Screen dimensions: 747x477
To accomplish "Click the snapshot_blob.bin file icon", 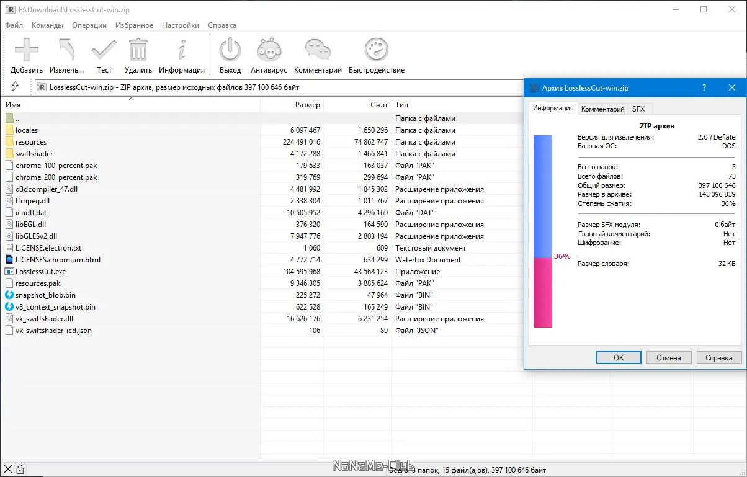I will (9, 295).
